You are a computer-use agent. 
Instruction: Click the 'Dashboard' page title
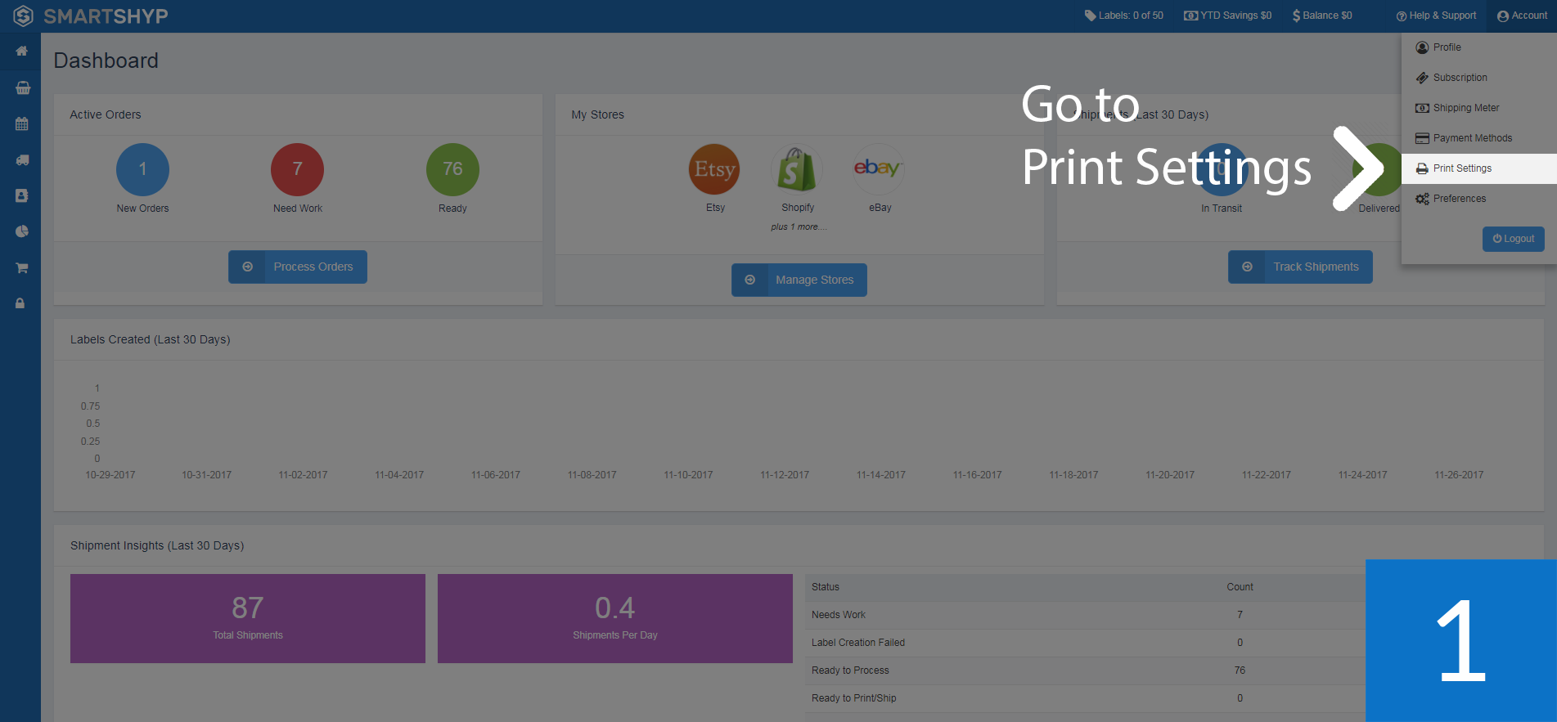point(106,61)
